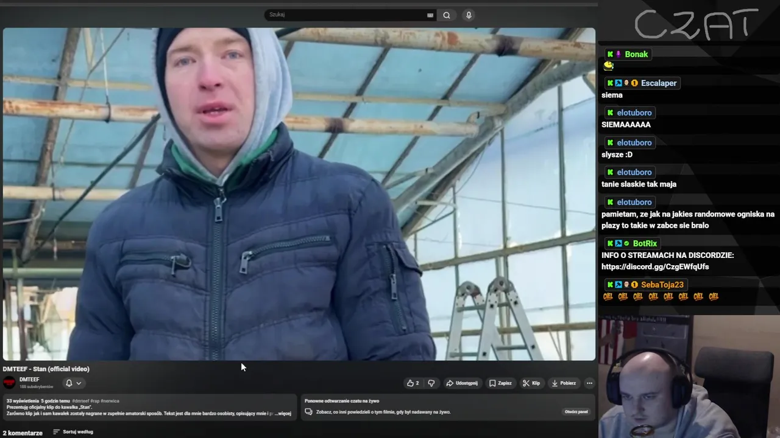Image resolution: width=780 pixels, height=438 pixels.
Task: Download video with Pobierz button
Action: pyautogui.click(x=564, y=383)
